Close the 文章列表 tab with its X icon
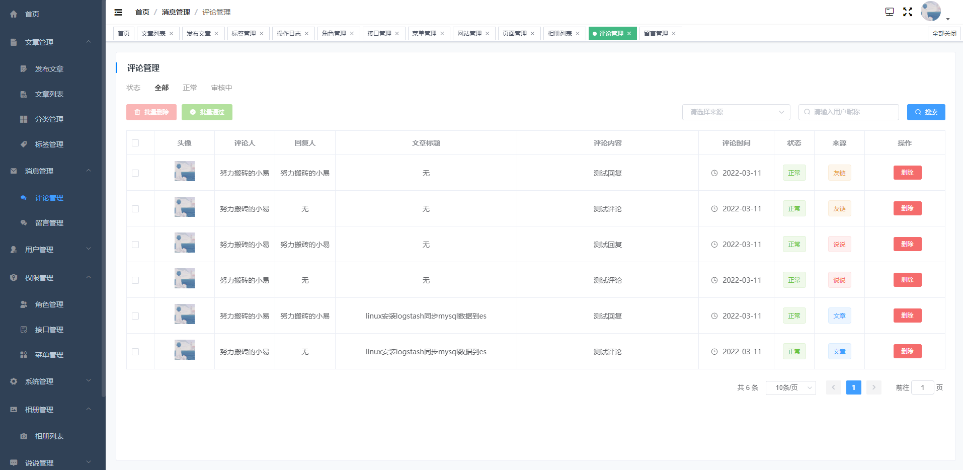 (172, 34)
